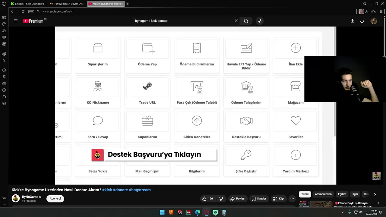Click the Kaydet save button
Image resolution: width=386 pixels, height=217 pixels.
[x=259, y=199]
